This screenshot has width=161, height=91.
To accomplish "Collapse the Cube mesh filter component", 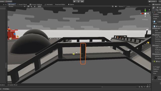I will tap(153, 22).
